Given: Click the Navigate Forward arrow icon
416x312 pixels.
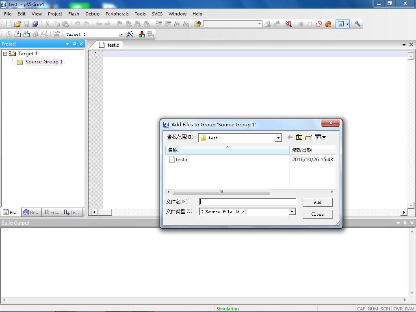Looking at the screenshot, I should click(107, 24).
